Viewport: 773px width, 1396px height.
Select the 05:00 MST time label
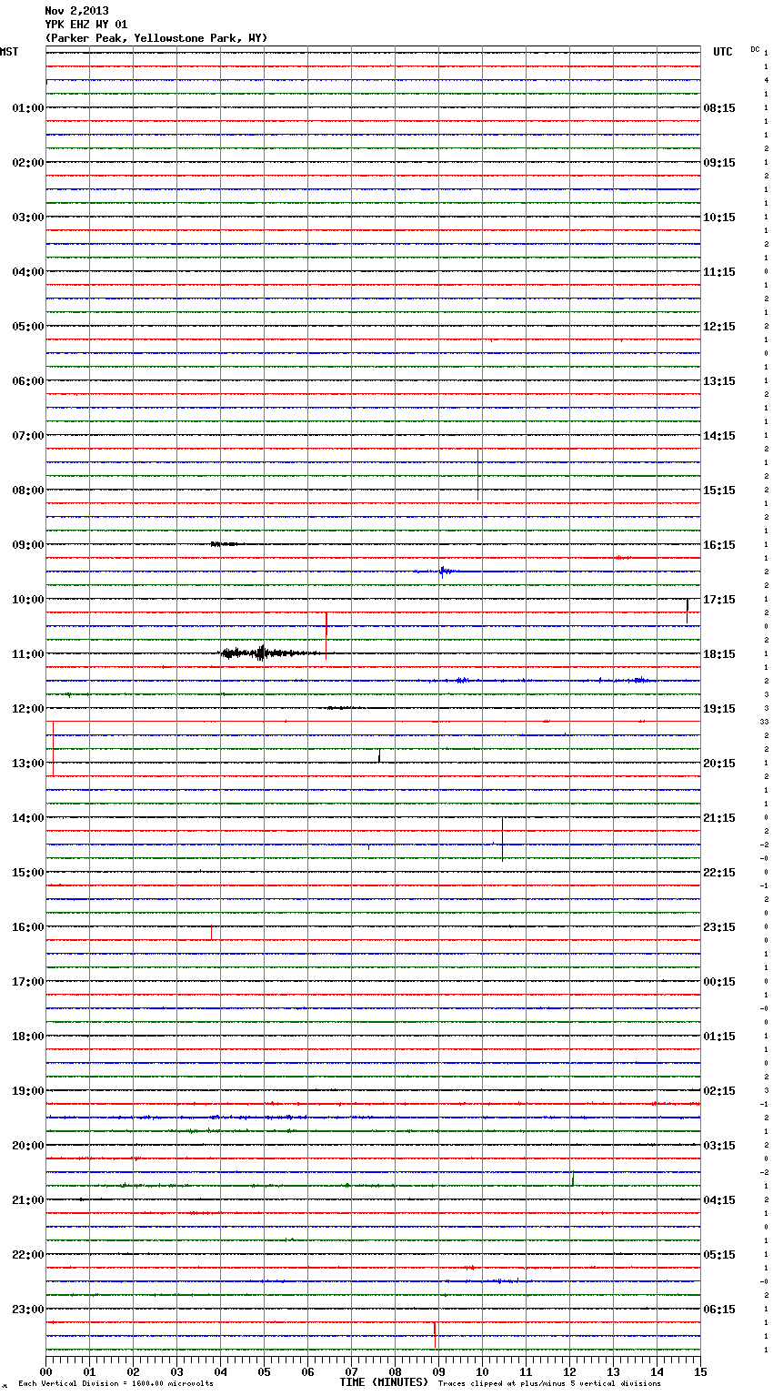pos(28,327)
